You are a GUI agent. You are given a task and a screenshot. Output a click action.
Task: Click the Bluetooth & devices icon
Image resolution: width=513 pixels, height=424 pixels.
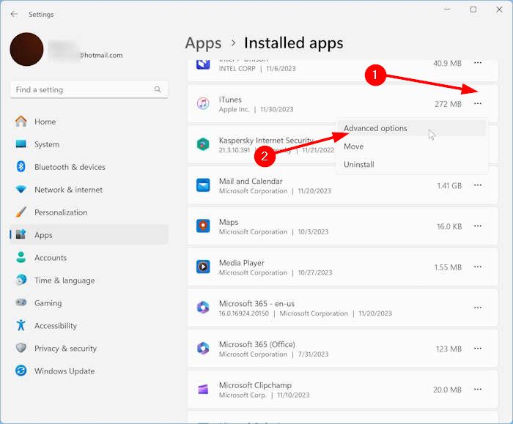(x=21, y=167)
